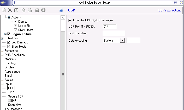Select Secure TCP under Inputs
The width and height of the screenshot is (184, 110).
click(x=16, y=96)
